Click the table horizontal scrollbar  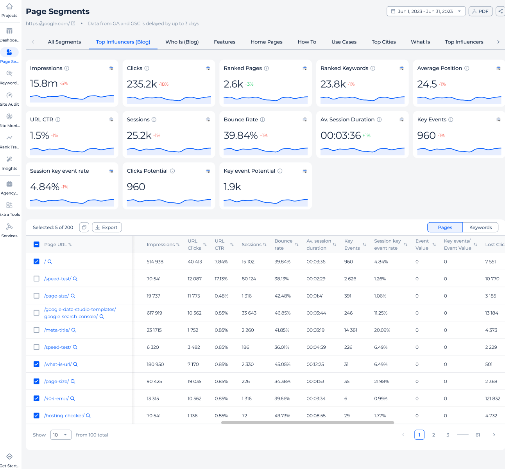[307, 423]
